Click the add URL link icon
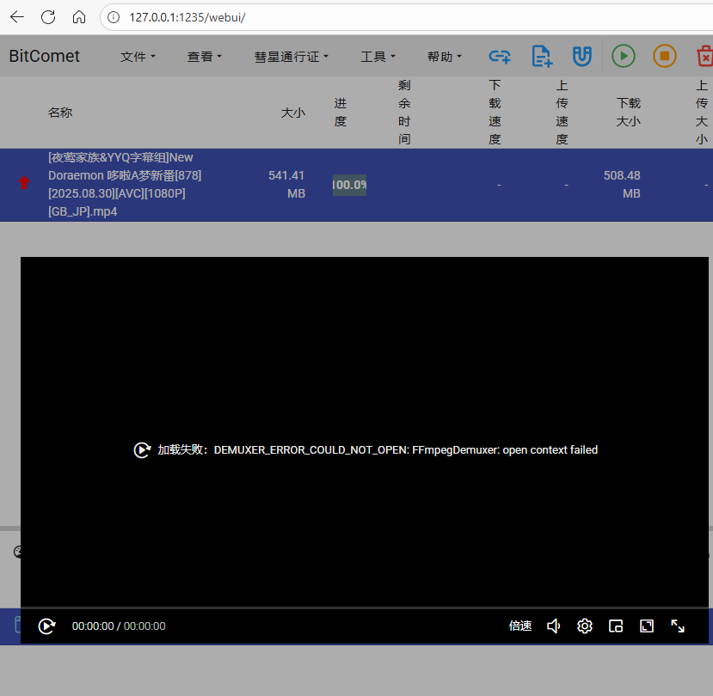The image size is (713, 696). point(500,57)
